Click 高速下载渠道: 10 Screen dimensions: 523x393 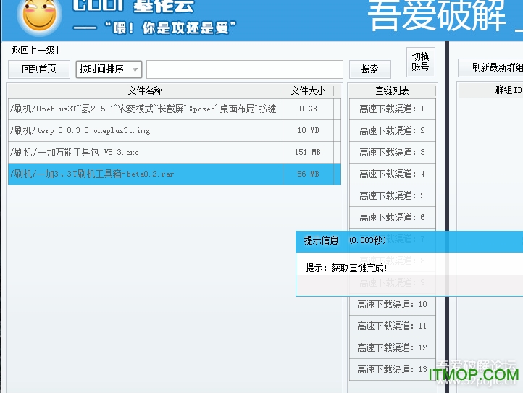[393, 304]
